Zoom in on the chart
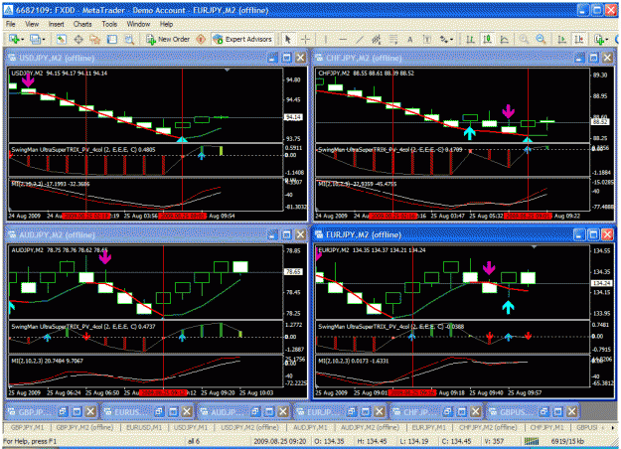Screen dimensions: 621x449 (x=524, y=39)
